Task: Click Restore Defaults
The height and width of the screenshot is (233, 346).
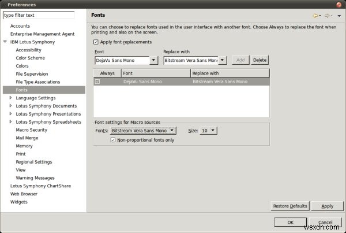Action: coord(290,206)
